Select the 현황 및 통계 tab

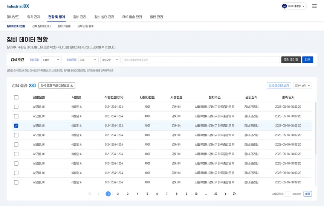click(x=57, y=17)
